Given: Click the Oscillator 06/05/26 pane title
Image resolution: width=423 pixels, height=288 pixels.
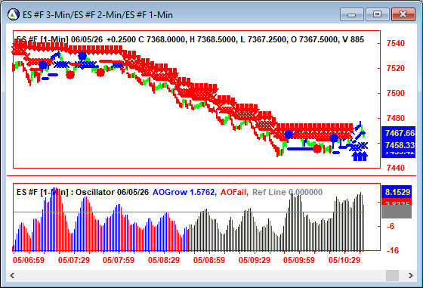Looking at the screenshot, I should point(82,192).
